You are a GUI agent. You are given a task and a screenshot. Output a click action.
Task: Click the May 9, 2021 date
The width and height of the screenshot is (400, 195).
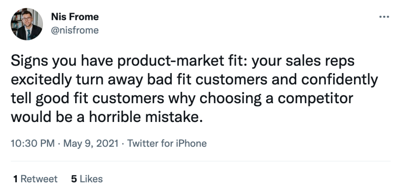[91, 143]
